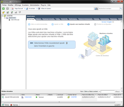Click the green Terminé status icon
Image resolution: width=124 pixels, height=107 pixels.
coord(36,97)
